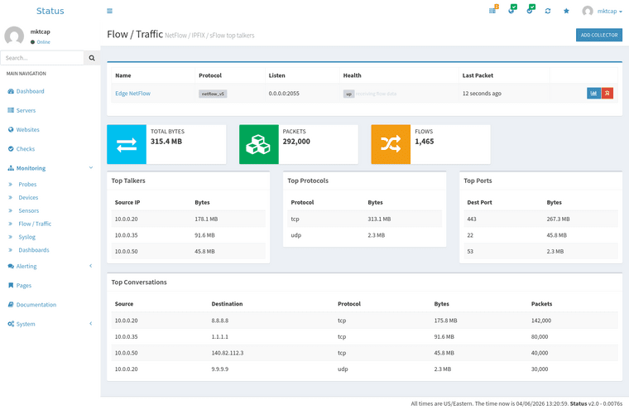Click port 22 in Top Ports

click(470, 235)
